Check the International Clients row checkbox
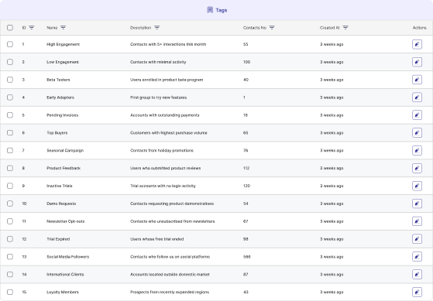This screenshot has width=433, height=301. click(10, 274)
